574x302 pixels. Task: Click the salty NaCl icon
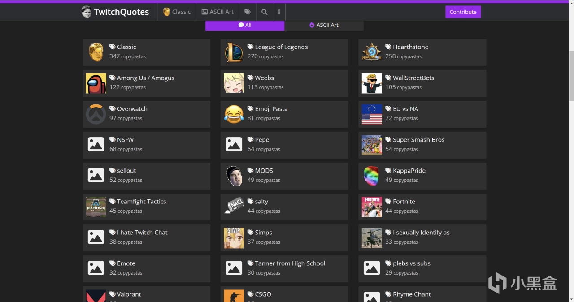point(234,207)
